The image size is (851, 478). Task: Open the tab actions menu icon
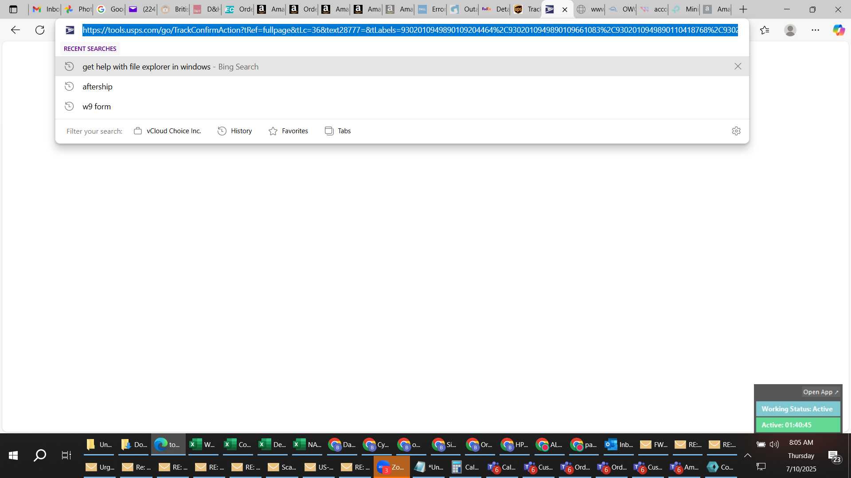tap(13, 9)
